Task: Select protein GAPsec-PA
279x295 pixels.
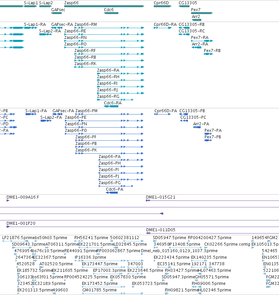Action: click(63, 111)
